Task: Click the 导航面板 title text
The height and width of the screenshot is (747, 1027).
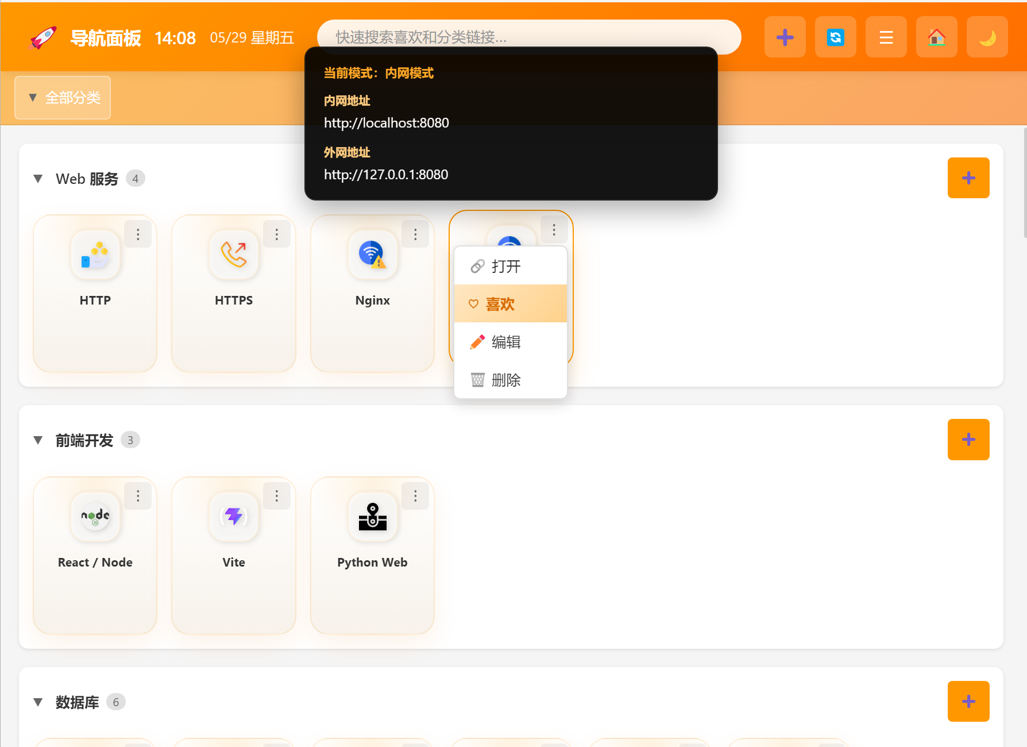Action: pyautogui.click(x=106, y=38)
